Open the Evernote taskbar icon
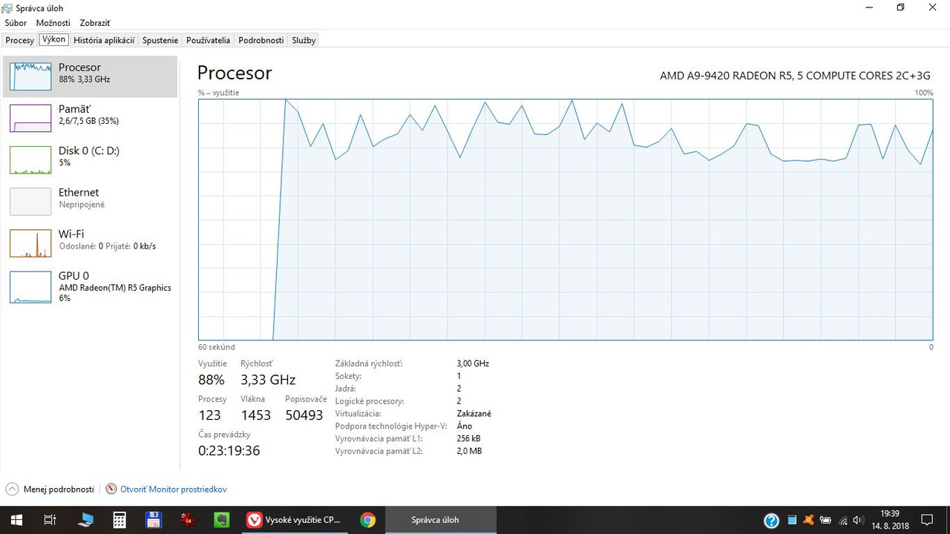 click(221, 520)
